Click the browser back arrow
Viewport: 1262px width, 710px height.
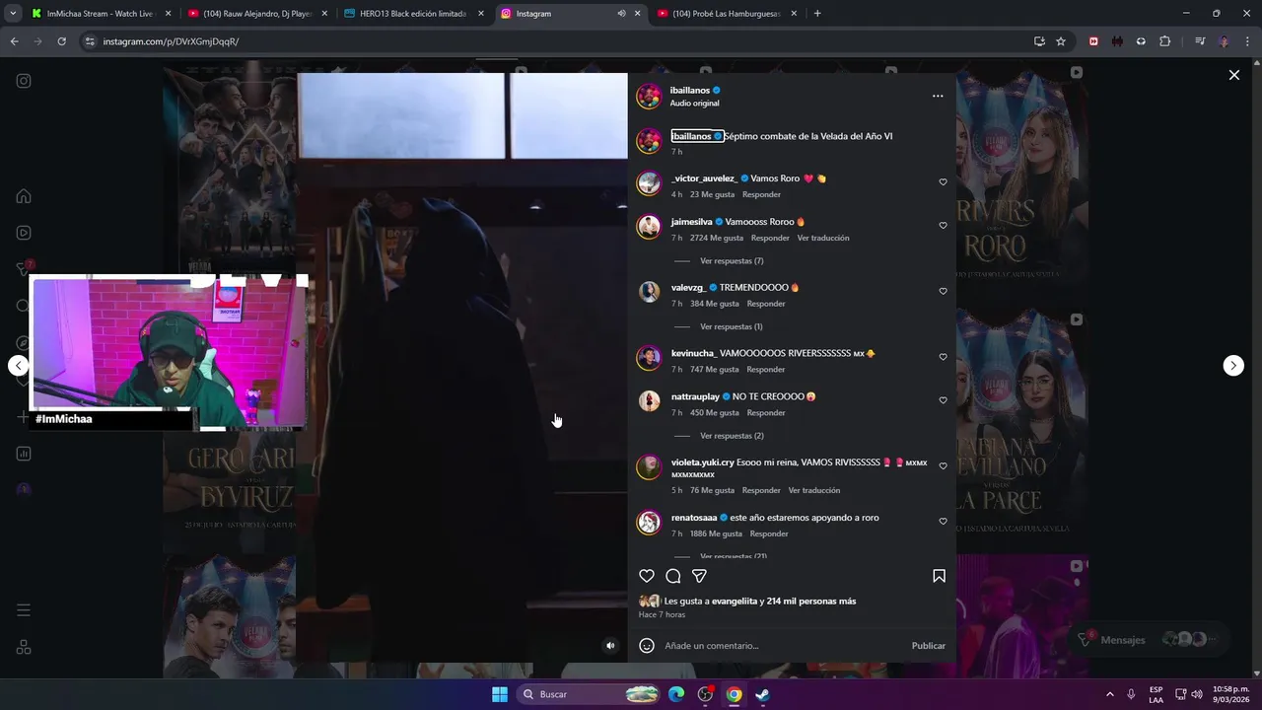pos(14,41)
